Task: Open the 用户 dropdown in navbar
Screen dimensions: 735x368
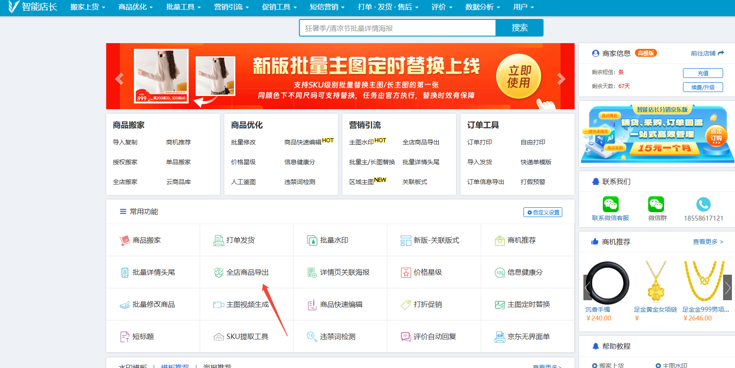Action: 523,7
